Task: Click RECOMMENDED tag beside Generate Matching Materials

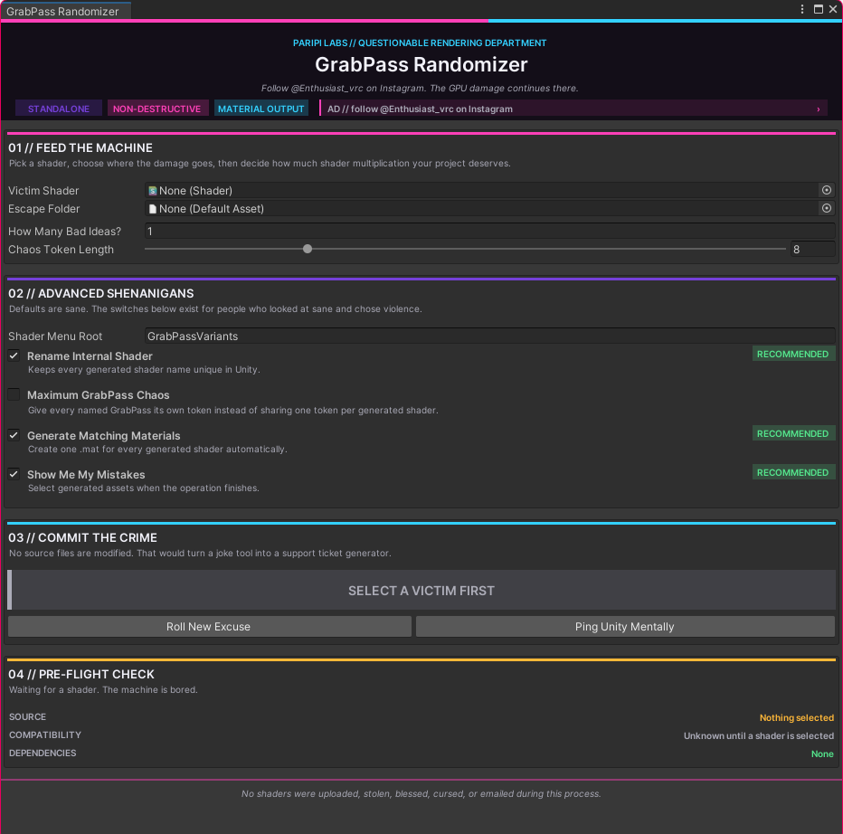Action: coord(793,433)
